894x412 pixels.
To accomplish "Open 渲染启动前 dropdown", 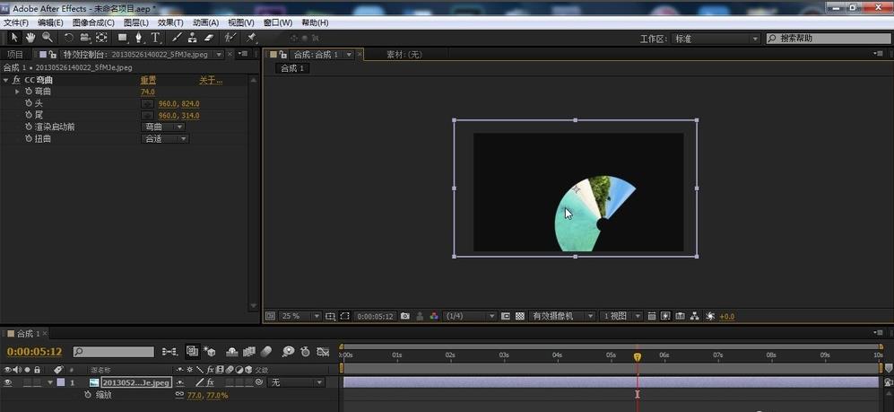I will tap(163, 127).
